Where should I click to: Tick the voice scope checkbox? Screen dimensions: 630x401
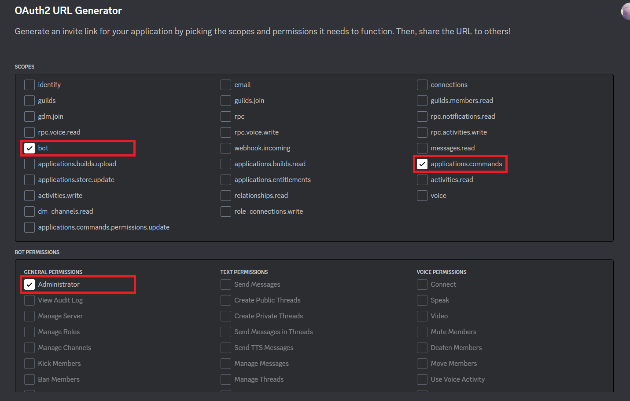pos(422,196)
